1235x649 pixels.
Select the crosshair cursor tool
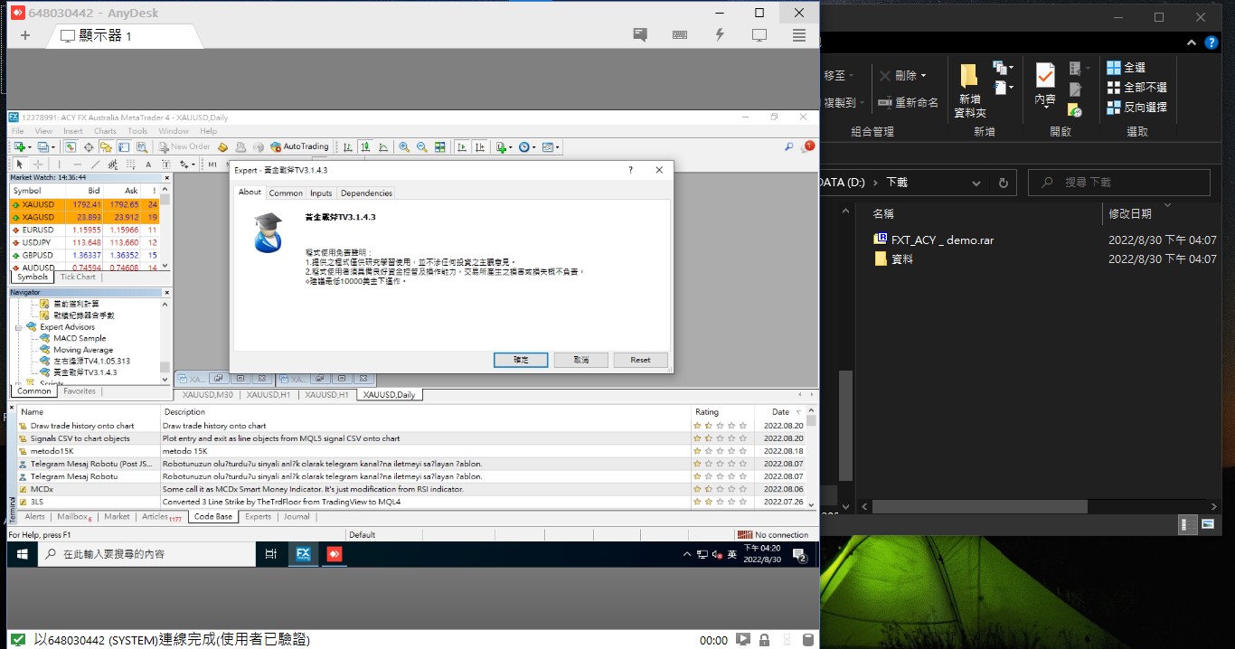(x=37, y=165)
